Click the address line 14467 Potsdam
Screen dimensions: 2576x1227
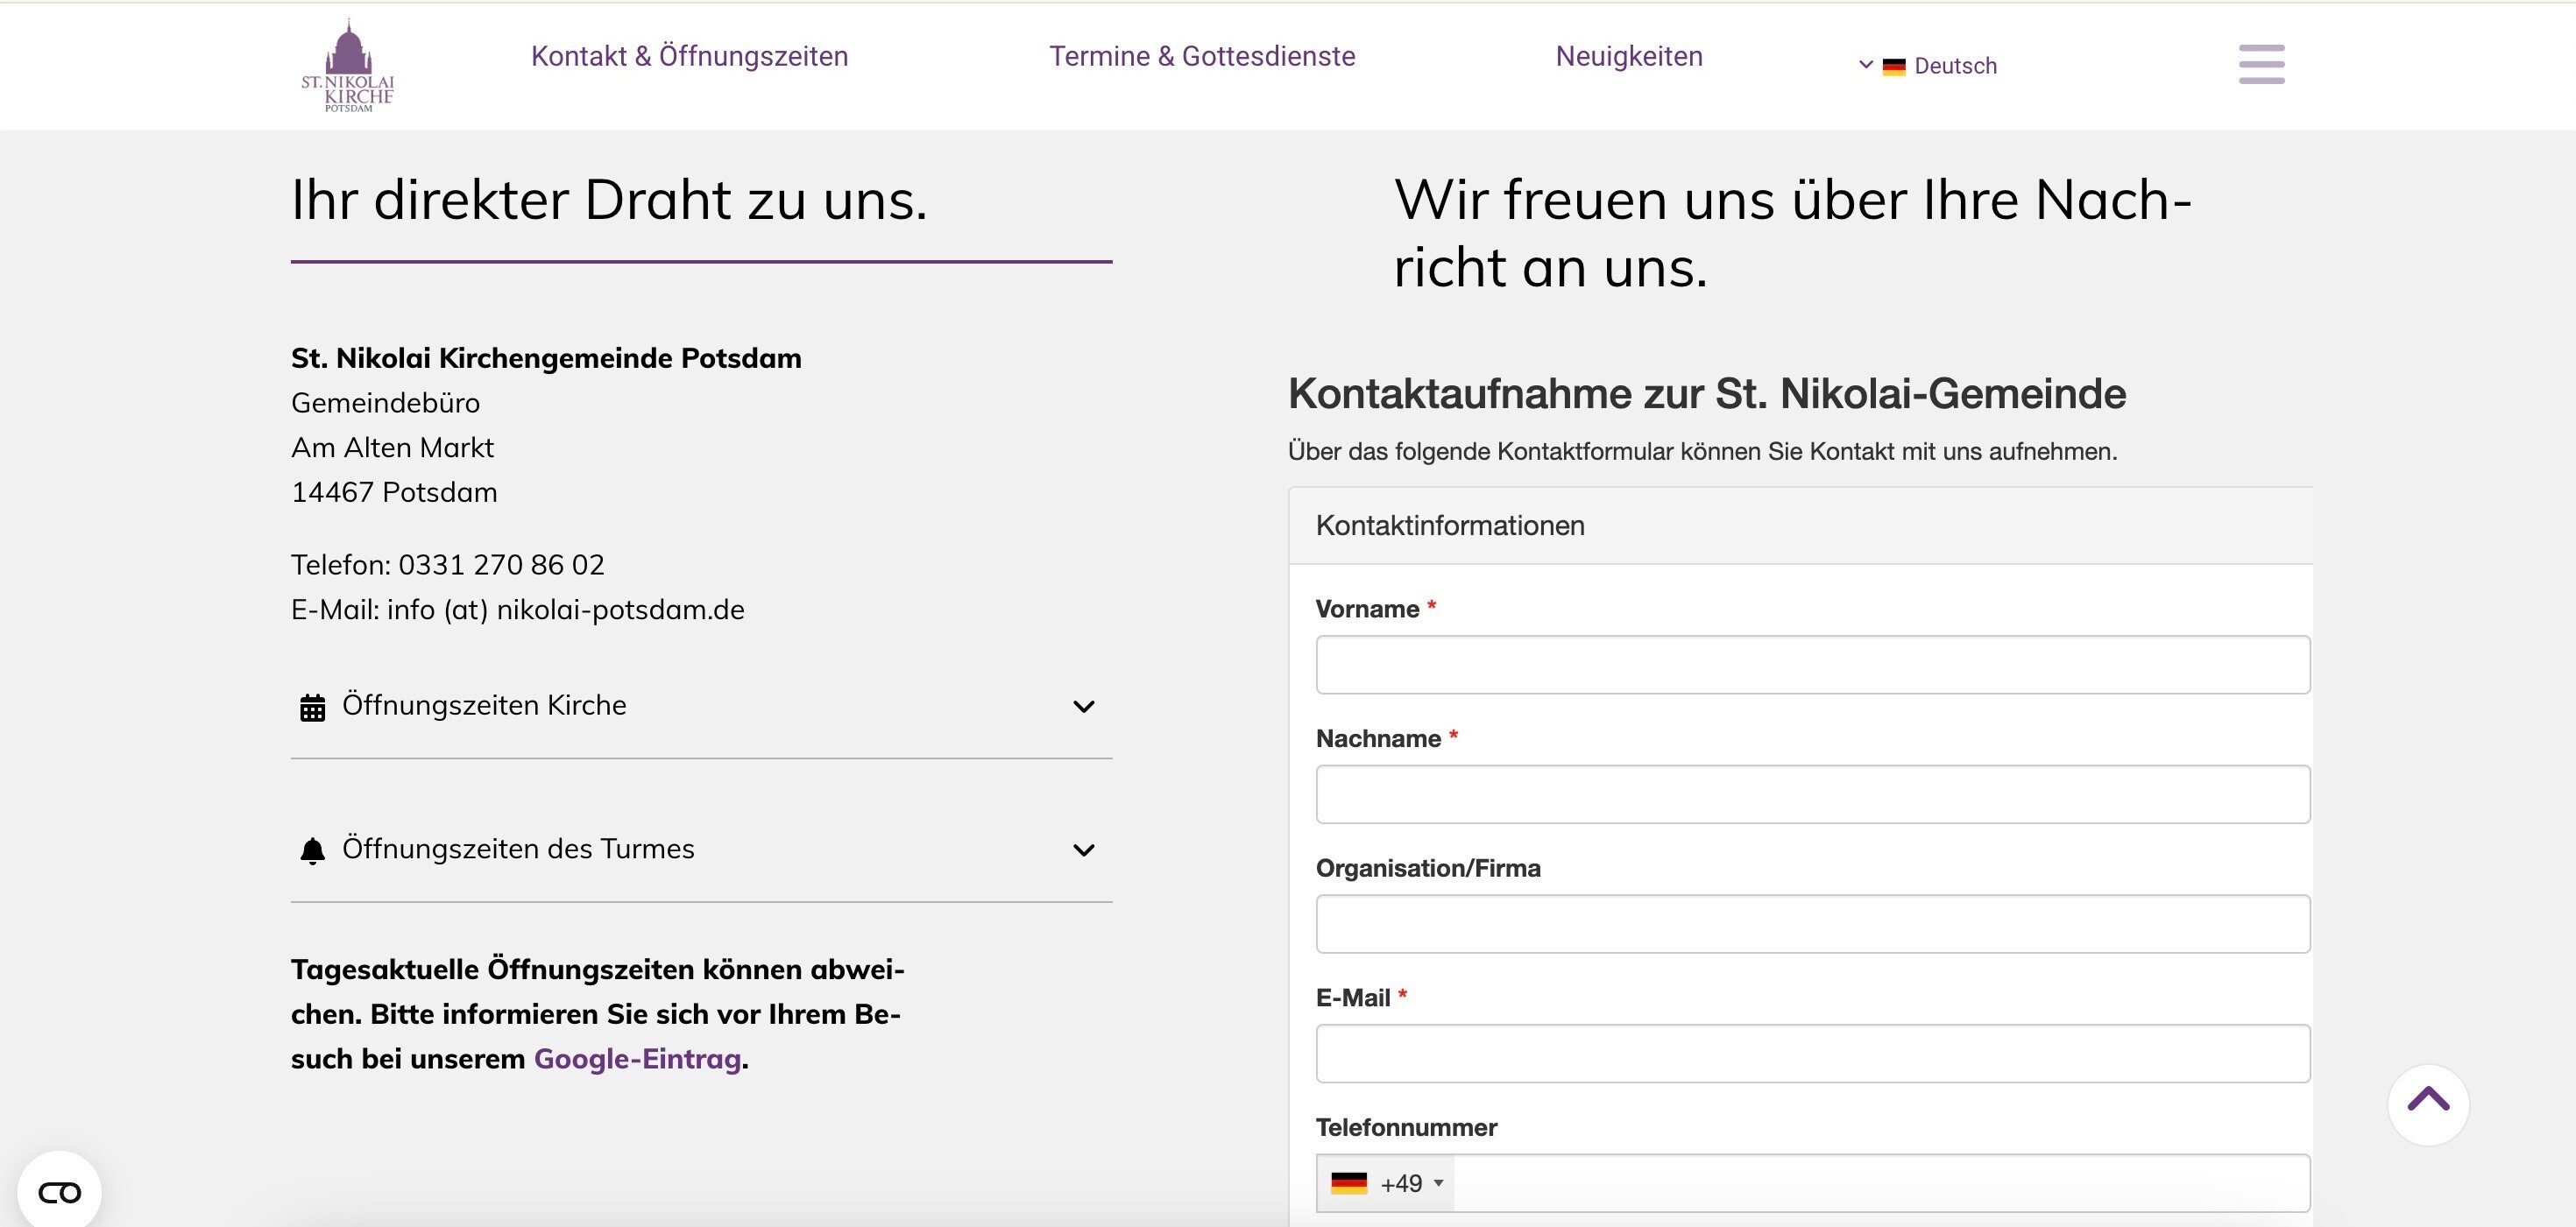coord(394,491)
